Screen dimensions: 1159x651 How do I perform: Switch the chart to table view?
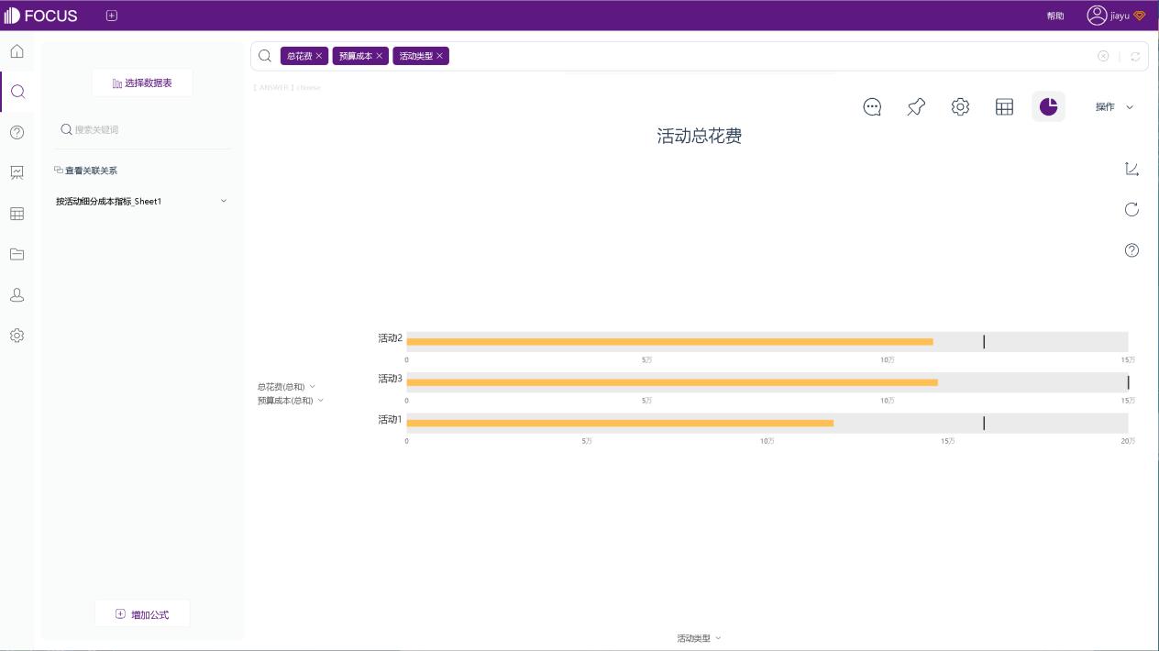(x=1003, y=106)
